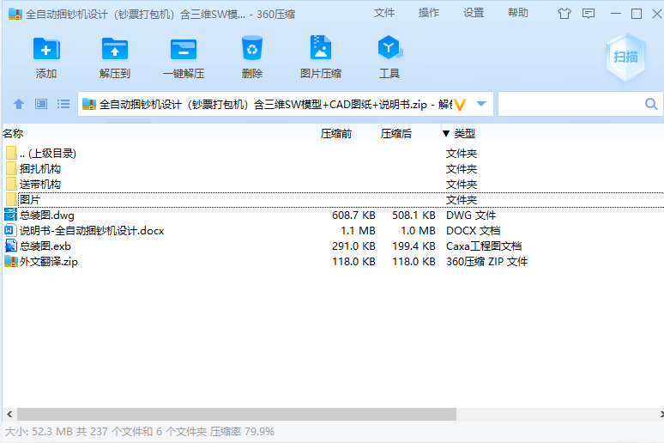Click the zip icon of 外文翻译.zip
664x443 pixels.
pos(10,261)
